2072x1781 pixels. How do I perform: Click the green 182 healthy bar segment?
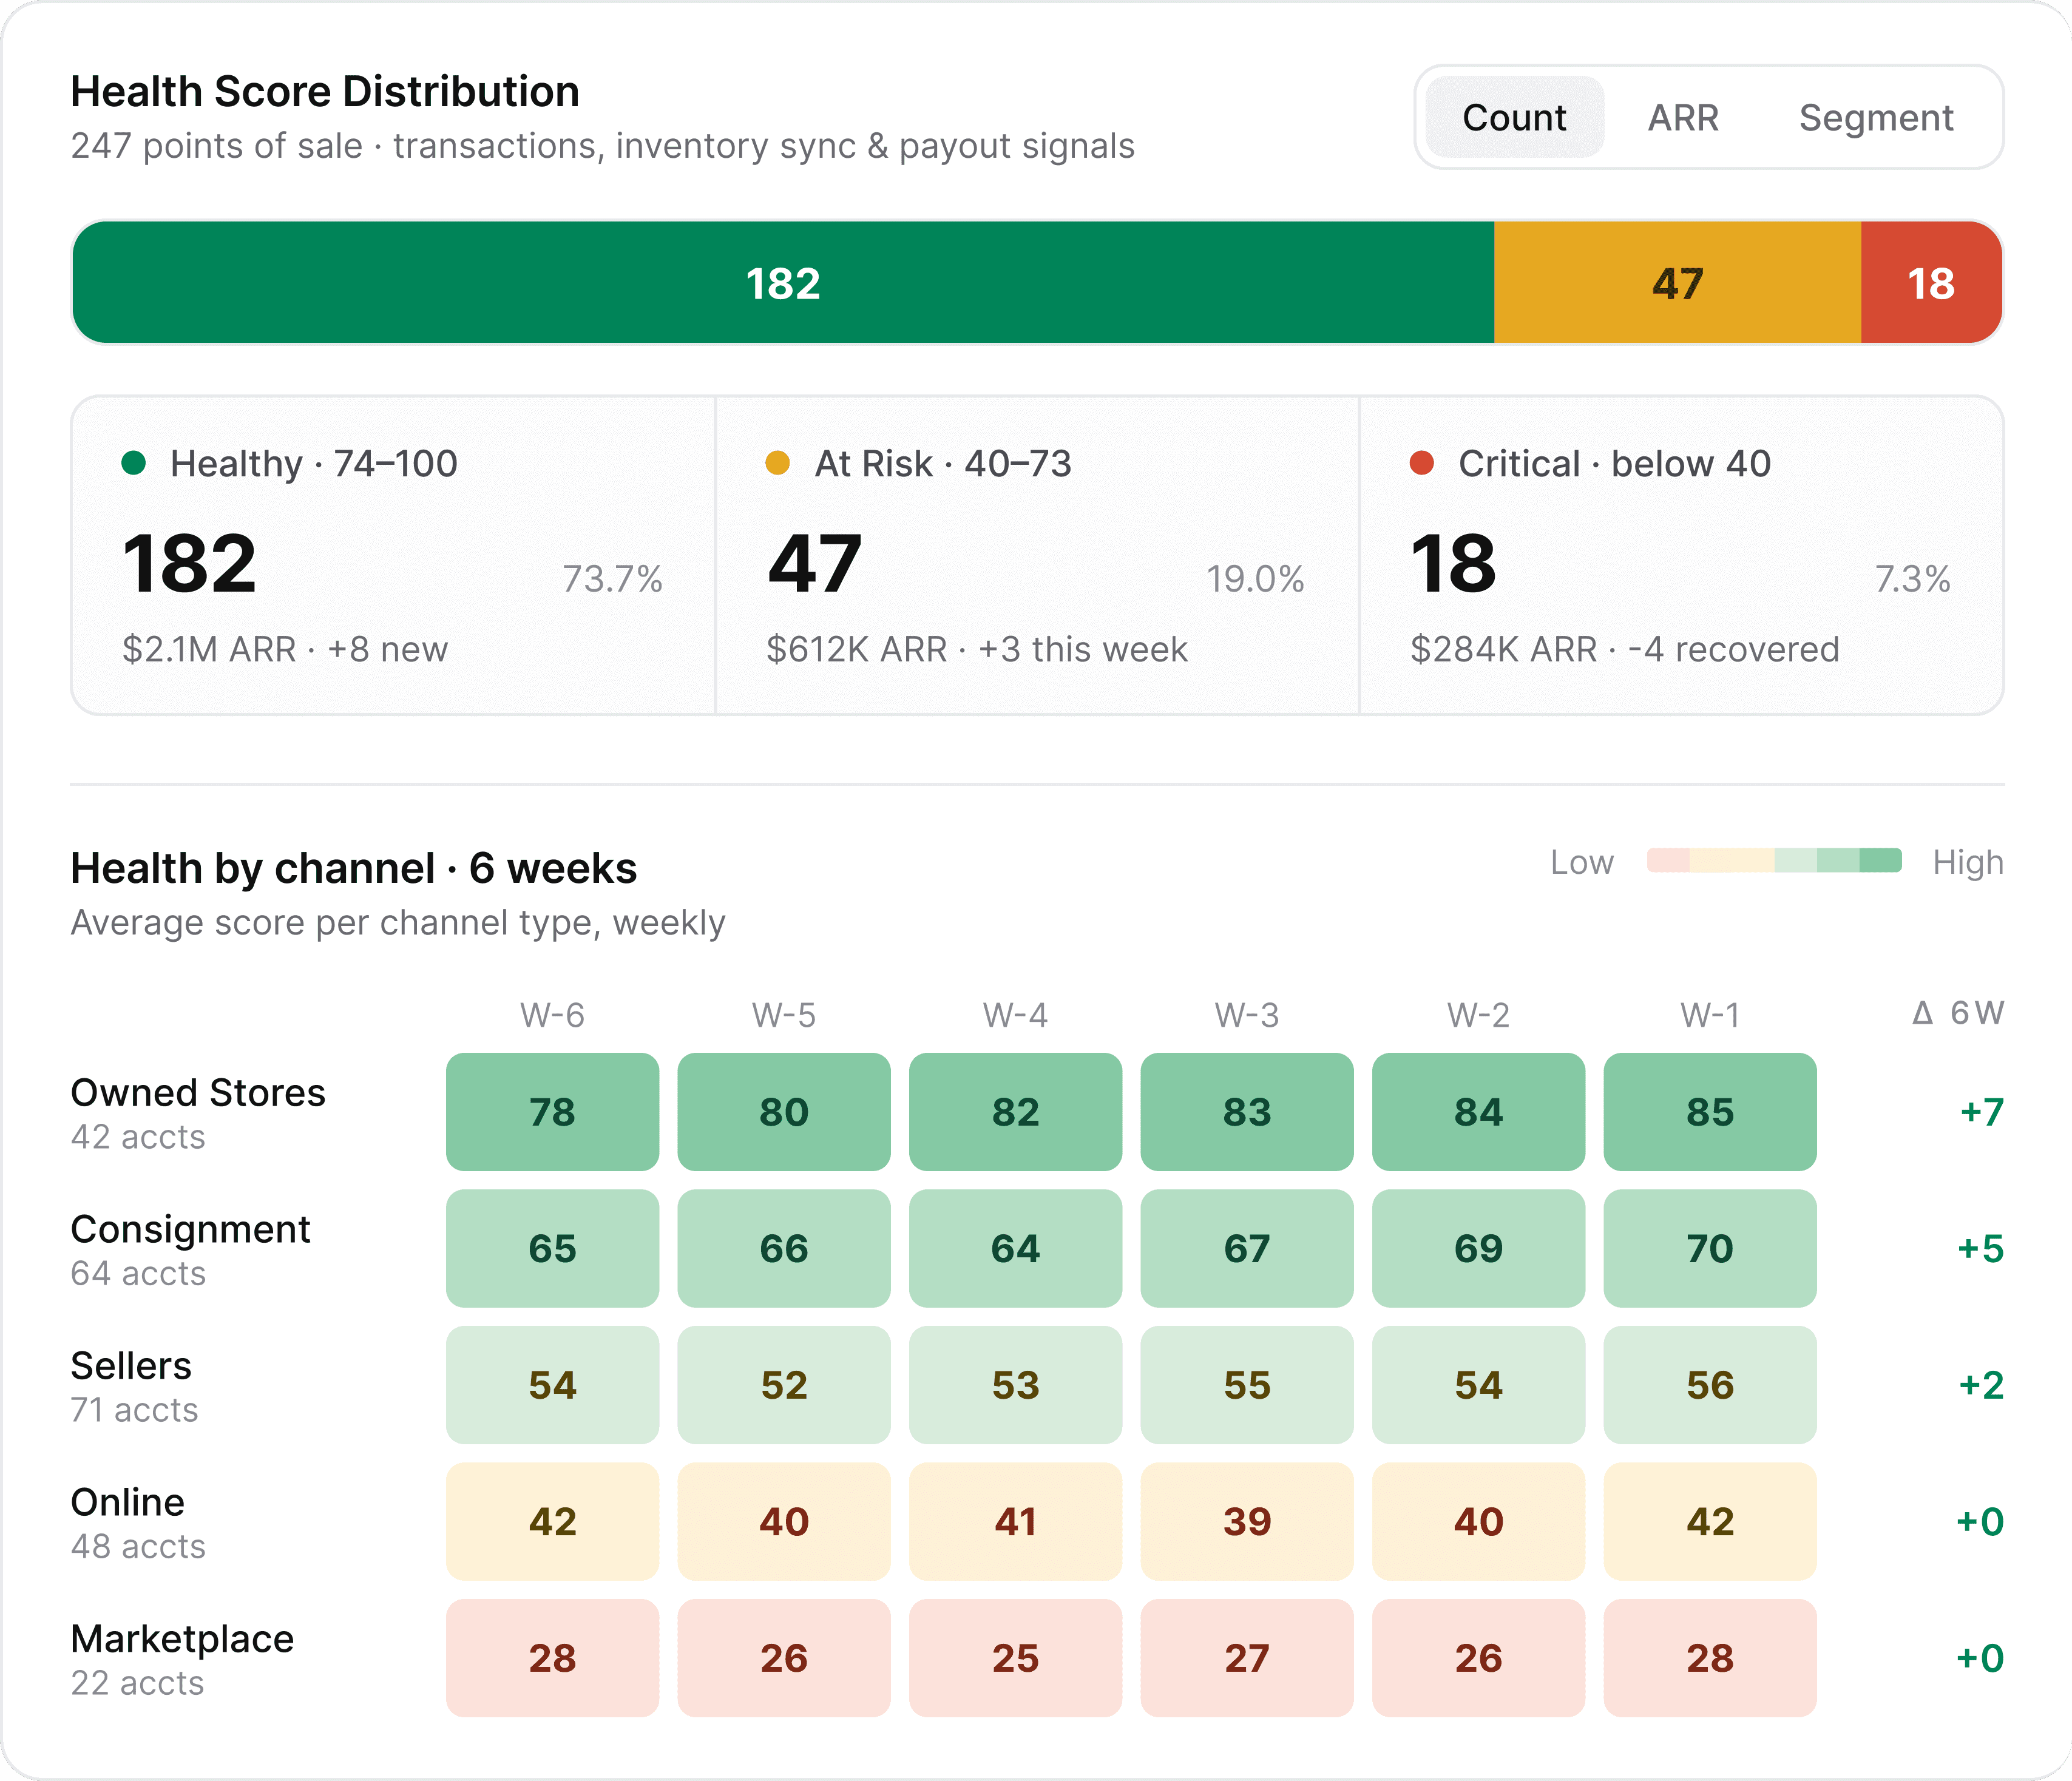pos(783,283)
